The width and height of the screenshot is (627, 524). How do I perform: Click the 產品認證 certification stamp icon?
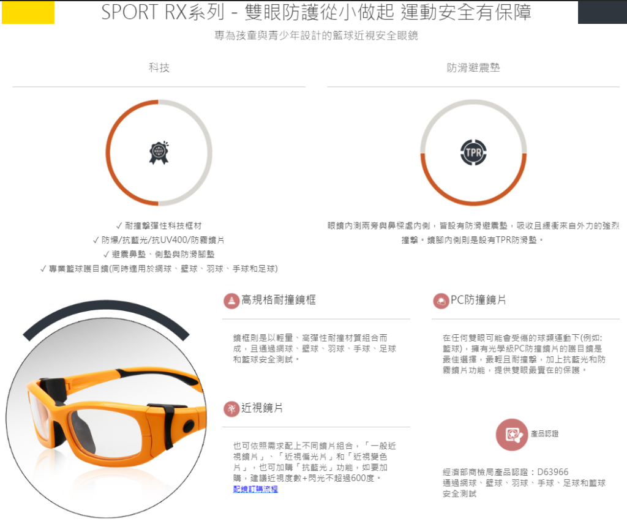[x=513, y=435]
